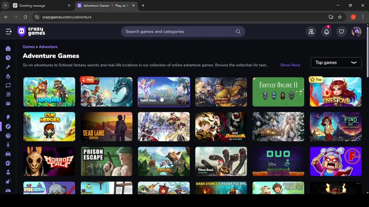Image resolution: width=369 pixels, height=207 pixels.
Task: Open the AFK Dungeon game thumbnail
Action: [x=221, y=126]
